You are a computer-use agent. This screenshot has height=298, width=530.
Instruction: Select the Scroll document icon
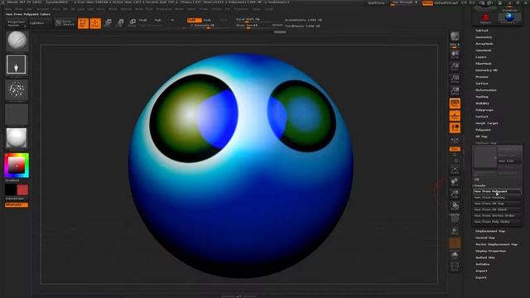coord(455,54)
